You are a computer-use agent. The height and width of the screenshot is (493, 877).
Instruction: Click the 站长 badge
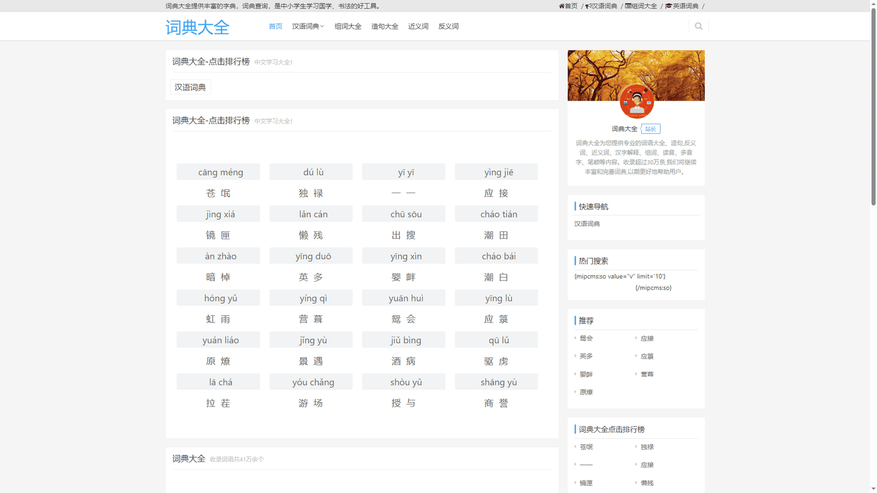pyautogui.click(x=650, y=129)
